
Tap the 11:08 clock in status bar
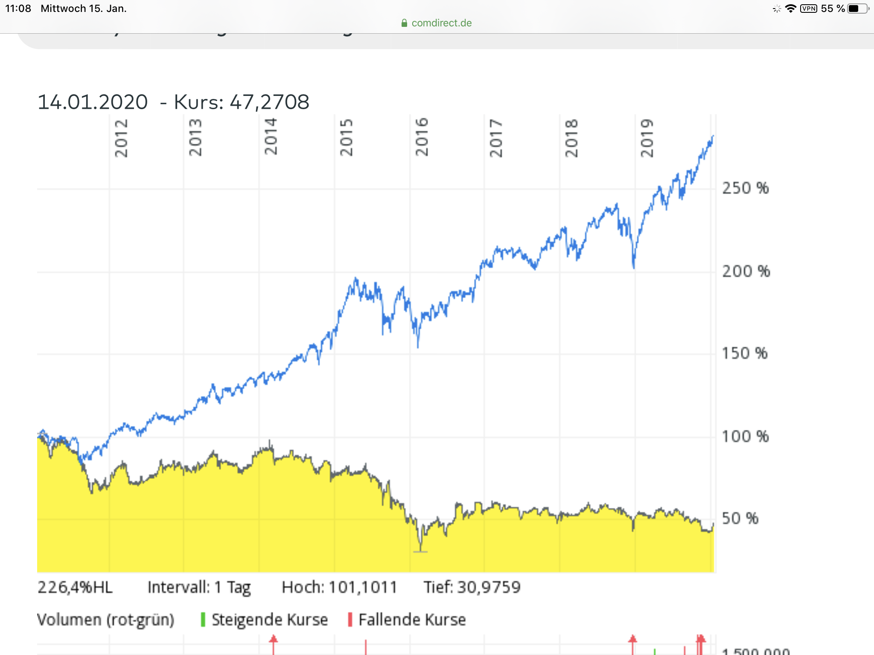18,9
